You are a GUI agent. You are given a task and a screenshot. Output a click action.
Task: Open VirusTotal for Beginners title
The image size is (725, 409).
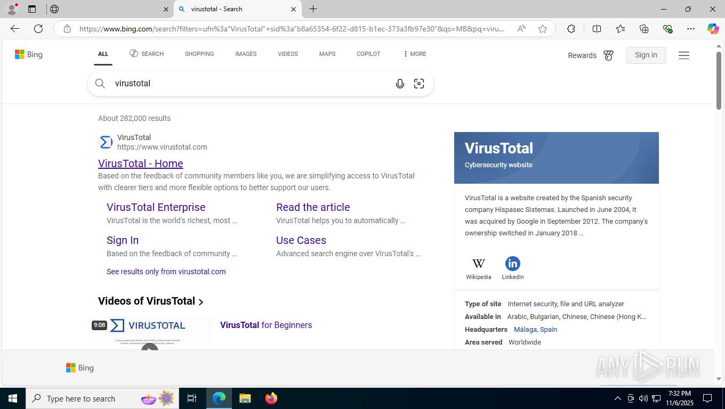point(266,325)
